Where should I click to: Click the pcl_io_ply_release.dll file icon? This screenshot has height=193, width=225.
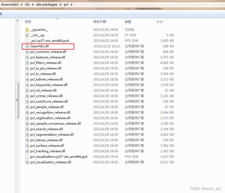click(27, 68)
